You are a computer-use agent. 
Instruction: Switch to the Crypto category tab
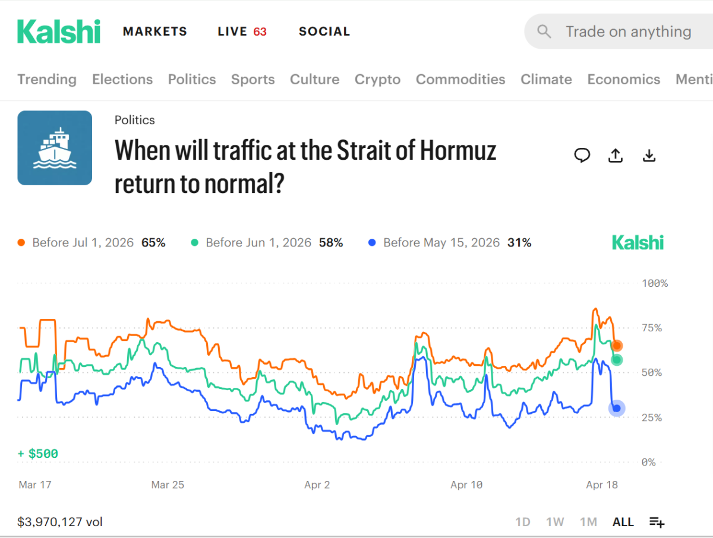(377, 80)
